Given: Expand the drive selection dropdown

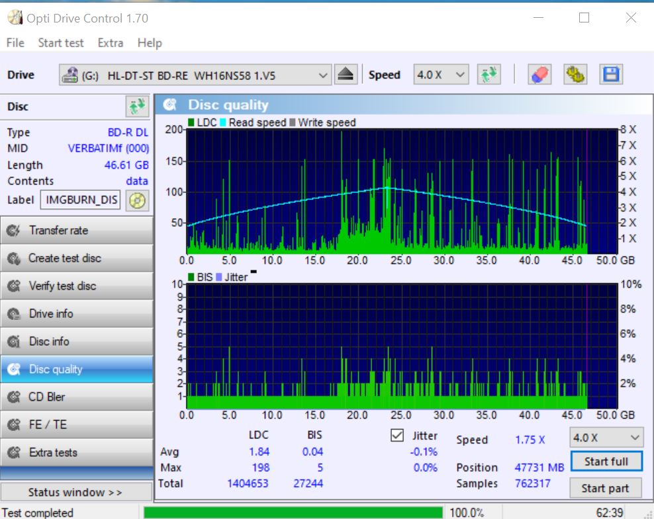Looking at the screenshot, I should (323, 75).
